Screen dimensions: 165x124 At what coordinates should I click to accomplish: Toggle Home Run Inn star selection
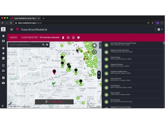click(106, 81)
